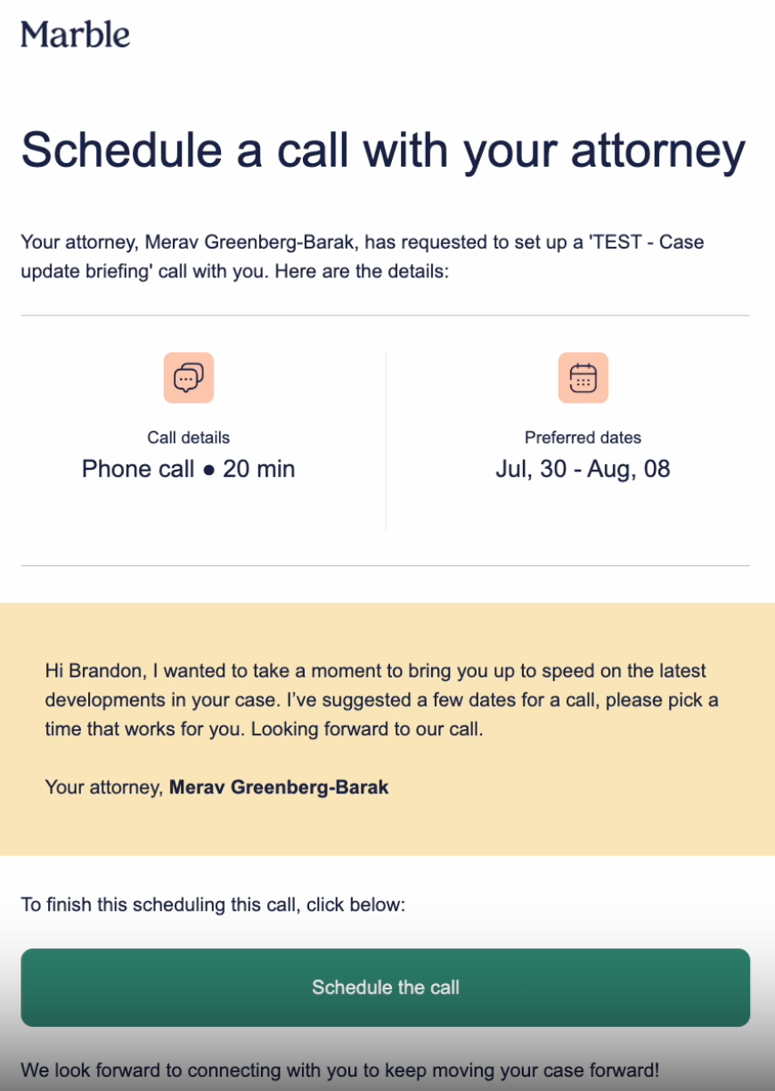
Task: Click the "Jul, 30 - Aug, 08" date range
Action: point(583,469)
